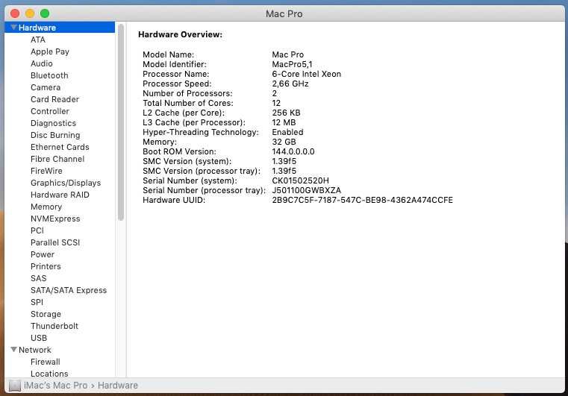Click the Mac Pro window title
The width and height of the screenshot is (568, 396).
tap(284, 14)
